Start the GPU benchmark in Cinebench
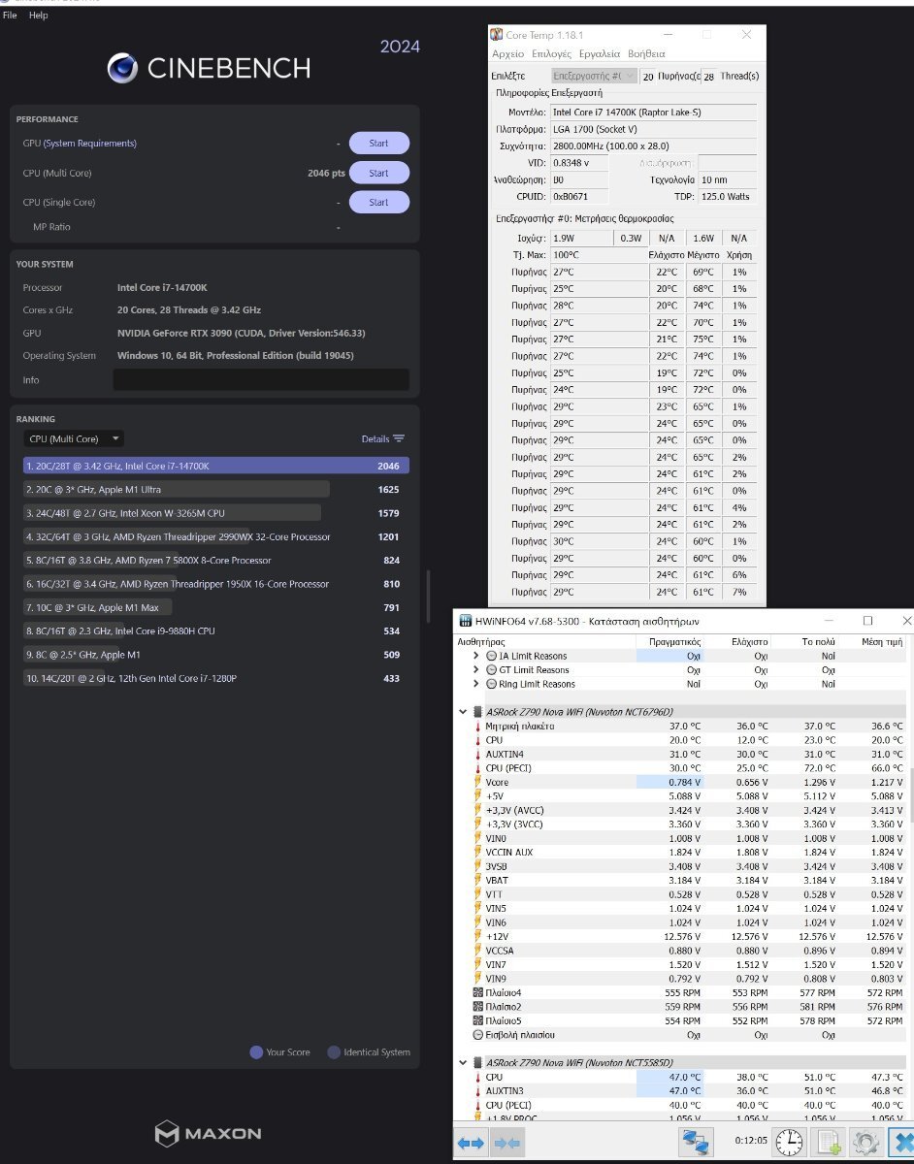Viewport: 914px width, 1164px height. (379, 144)
